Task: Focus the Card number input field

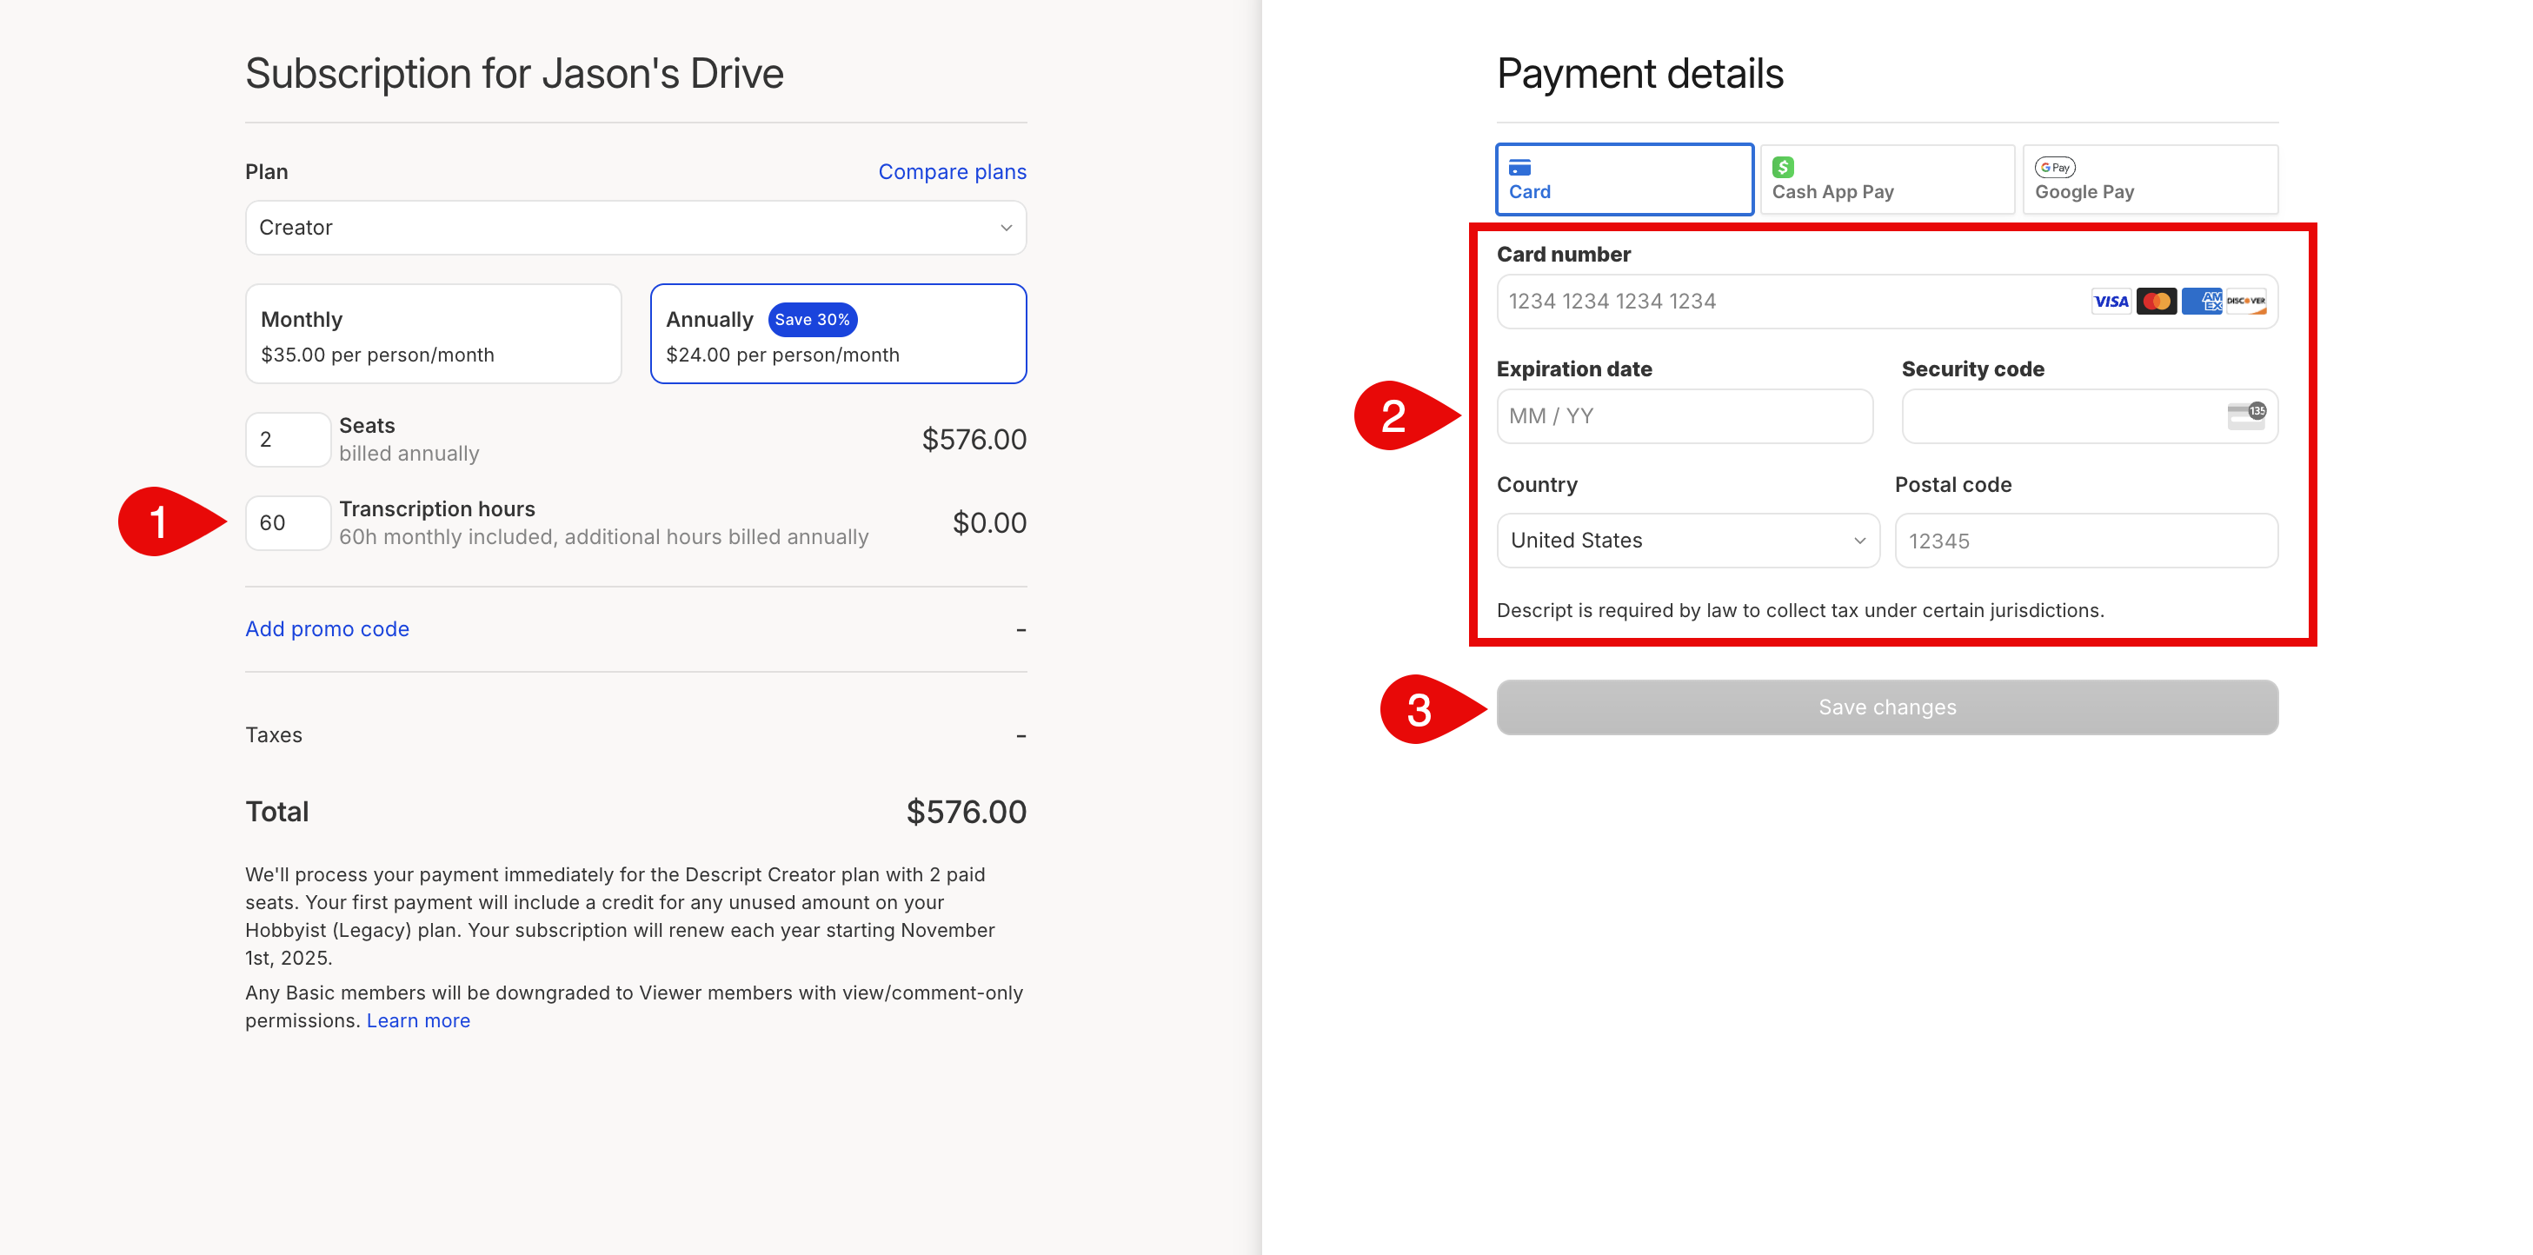Action: click(x=1887, y=302)
